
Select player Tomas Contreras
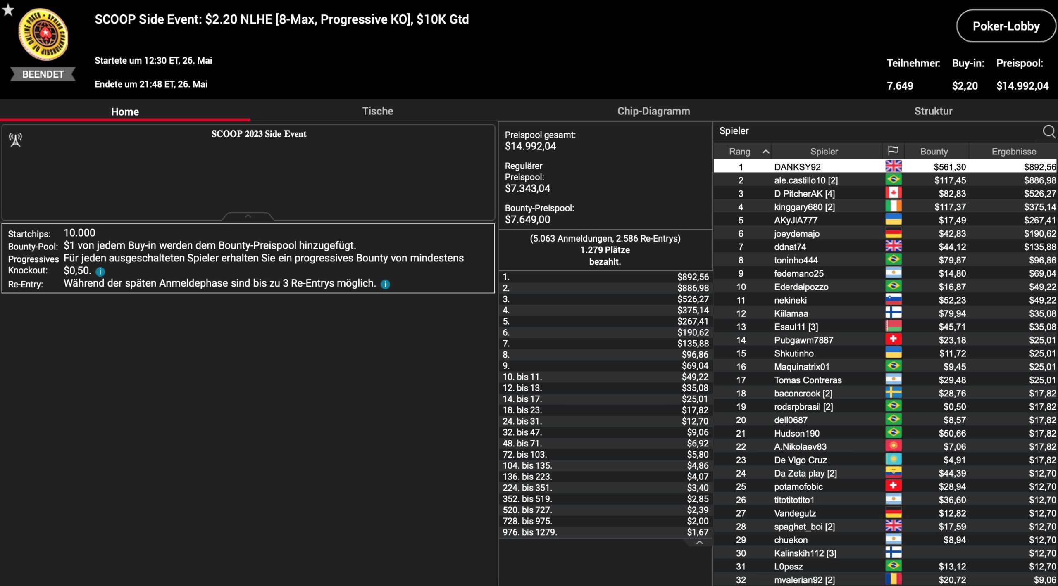pos(808,380)
